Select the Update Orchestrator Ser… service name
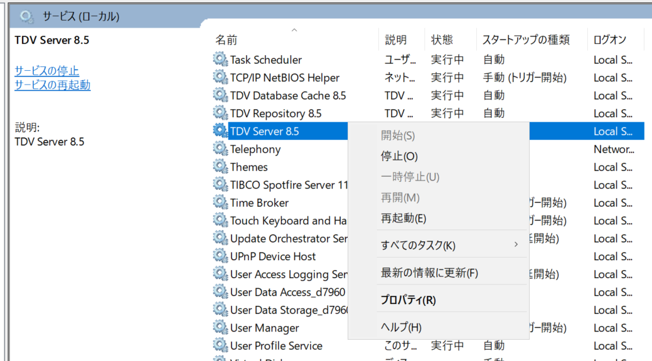 pyautogui.click(x=289, y=238)
